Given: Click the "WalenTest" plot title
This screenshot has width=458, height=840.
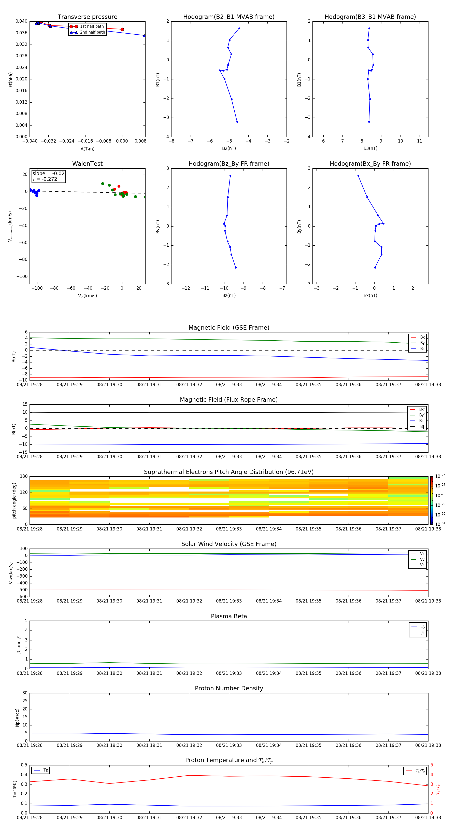Looking at the screenshot, I should pos(87,164).
